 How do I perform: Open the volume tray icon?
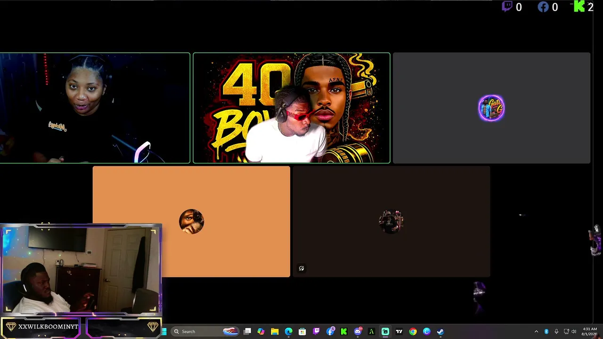[x=574, y=331]
